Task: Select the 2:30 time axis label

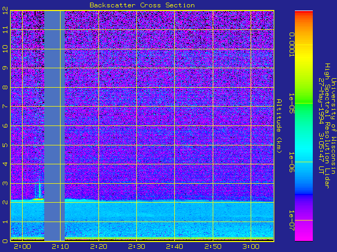Action: [x=137, y=247]
